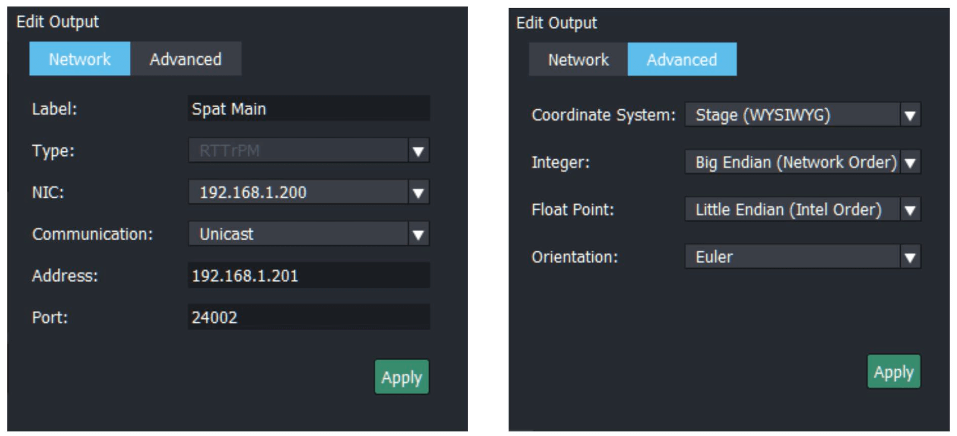The image size is (957, 436).
Task: Switch to the Network tab in left panel
Action: [x=80, y=59]
